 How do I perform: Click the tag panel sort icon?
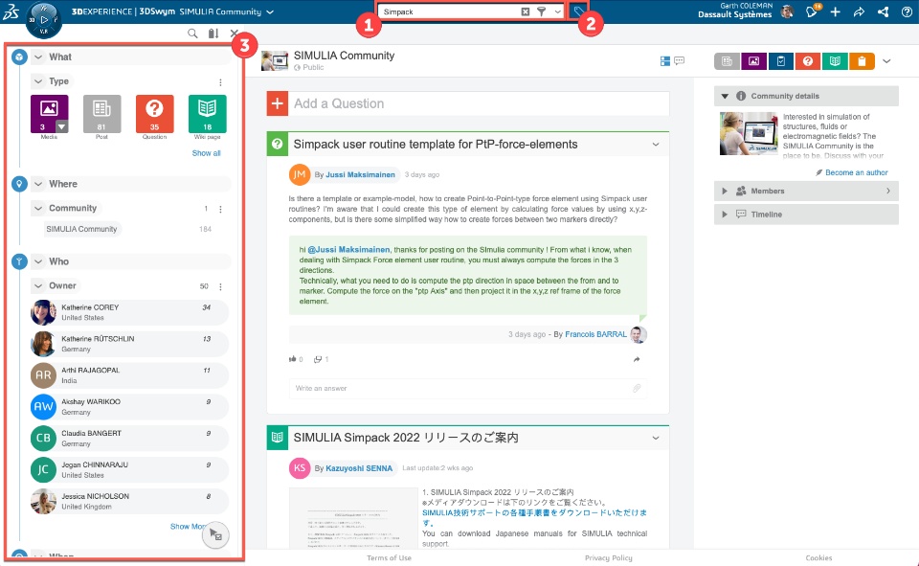click(x=213, y=34)
